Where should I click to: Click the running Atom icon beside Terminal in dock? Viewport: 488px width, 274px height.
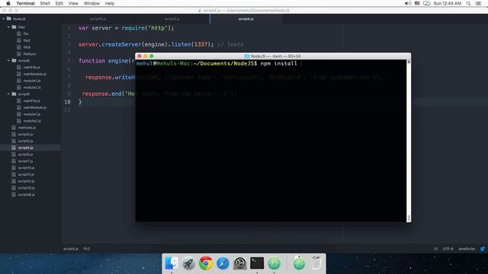[x=274, y=263]
